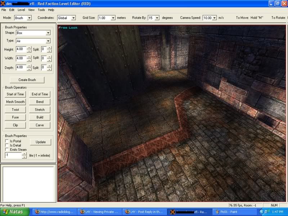
Task: Adjust the Width stepper arrows
Action: pos(29,58)
